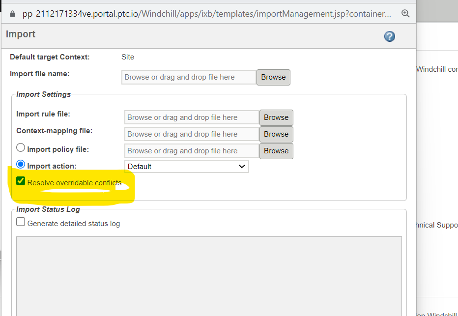Screen dimensions: 458x316
Task: Click the padlock security icon in address bar
Action: [x=12, y=13]
